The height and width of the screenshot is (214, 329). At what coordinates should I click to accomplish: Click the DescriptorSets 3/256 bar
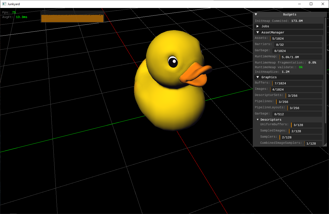coord(304,96)
